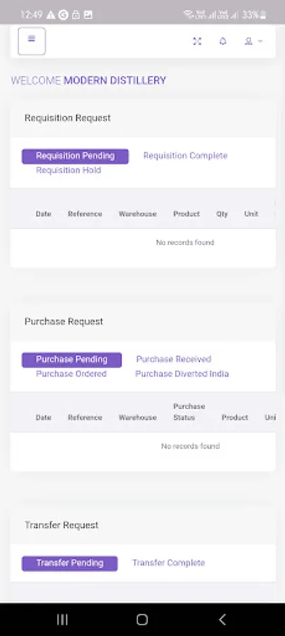Click WELCOME MODERN DISTILLERY title
The width and height of the screenshot is (285, 636).
pyautogui.click(x=89, y=81)
